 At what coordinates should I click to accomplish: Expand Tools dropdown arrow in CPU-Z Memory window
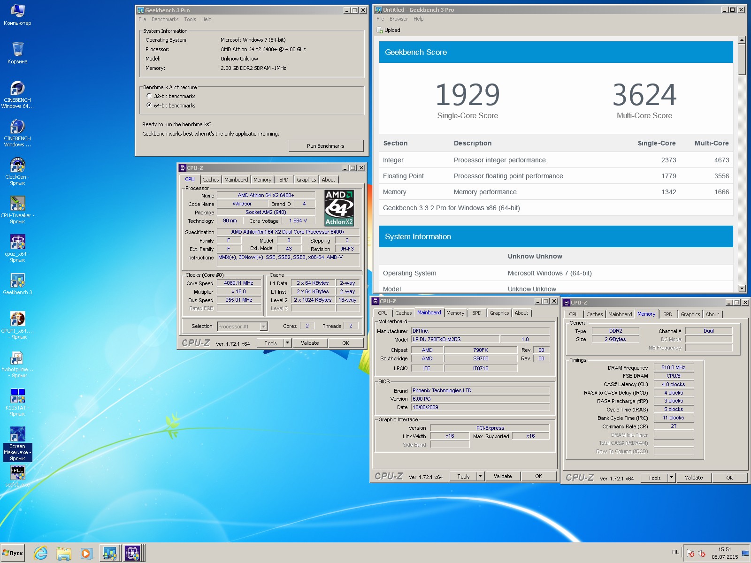click(x=671, y=478)
